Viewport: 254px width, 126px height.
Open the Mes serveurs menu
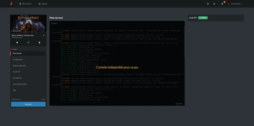(x=25, y=4)
